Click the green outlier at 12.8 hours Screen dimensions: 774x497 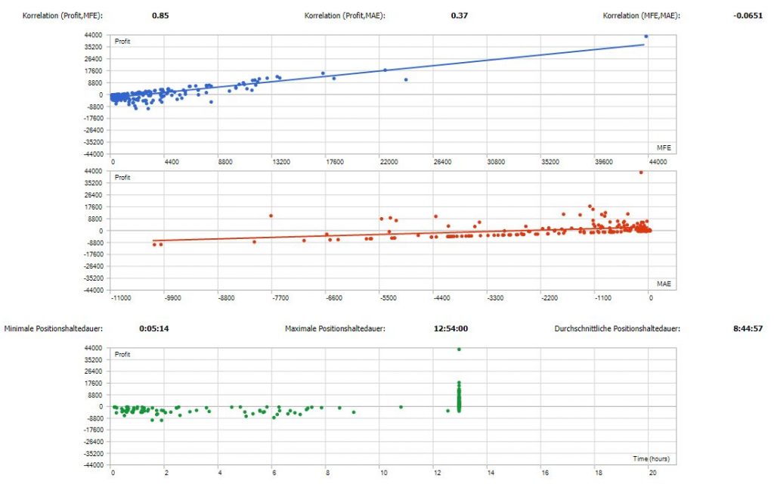tap(460, 349)
